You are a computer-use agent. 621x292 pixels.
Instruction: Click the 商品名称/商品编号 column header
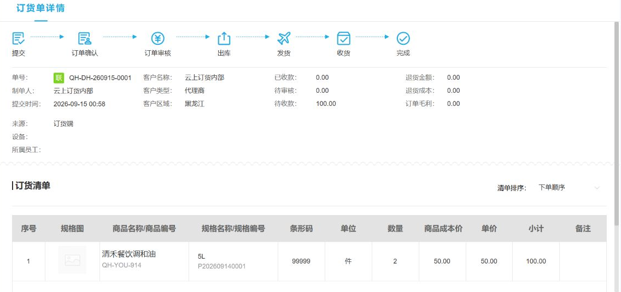click(144, 228)
